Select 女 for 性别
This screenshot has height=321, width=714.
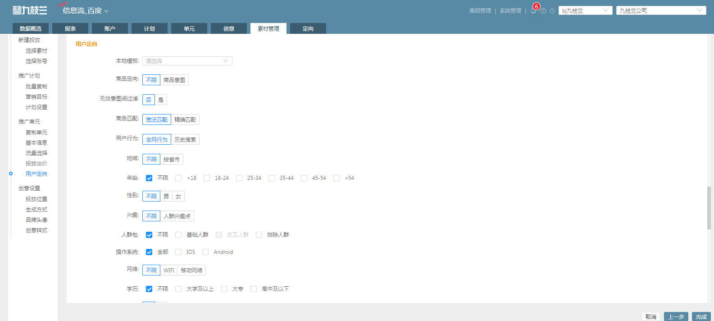point(178,196)
